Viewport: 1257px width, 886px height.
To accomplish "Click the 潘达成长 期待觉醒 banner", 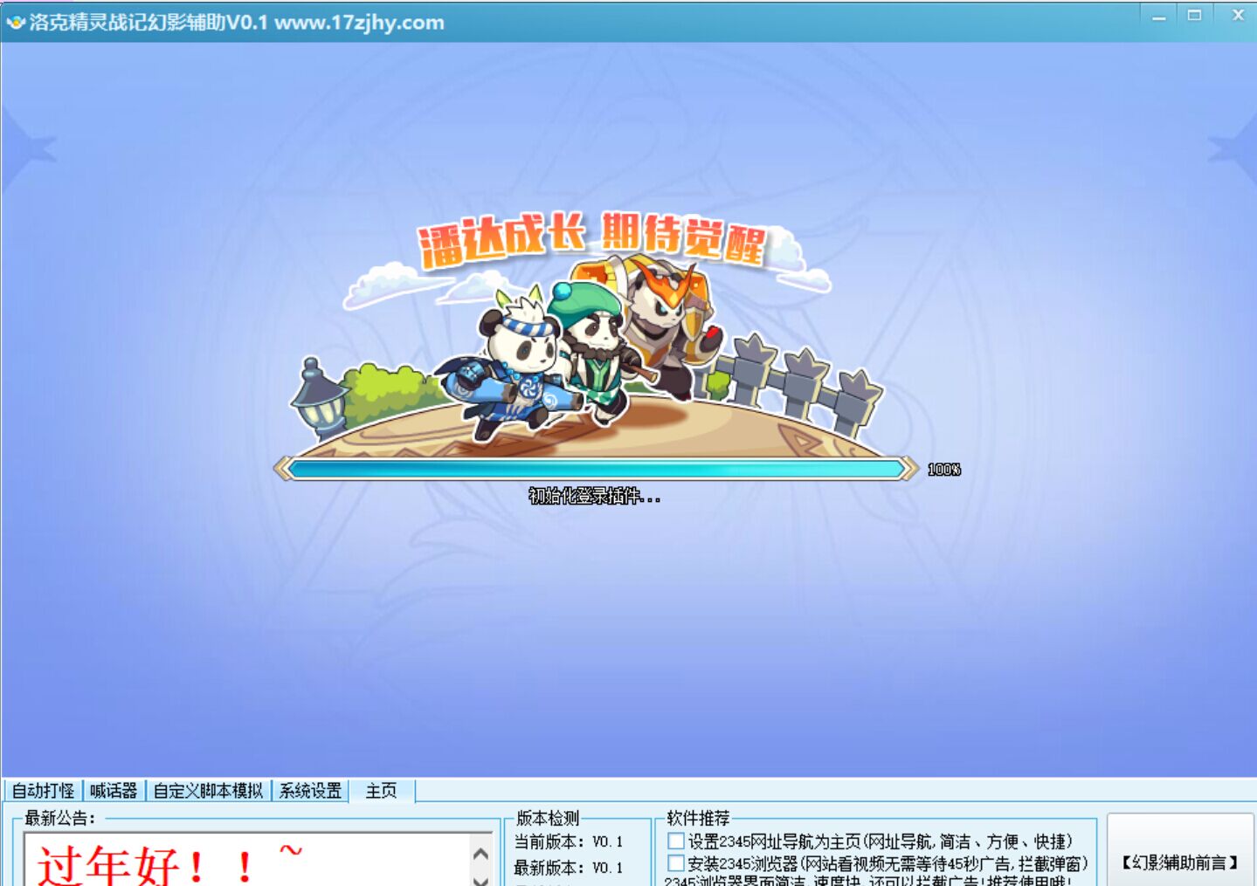I will point(591,239).
